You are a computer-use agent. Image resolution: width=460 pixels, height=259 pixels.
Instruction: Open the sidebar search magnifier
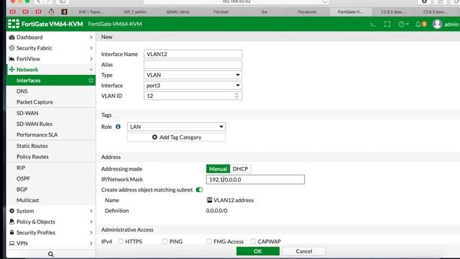tap(50, 254)
